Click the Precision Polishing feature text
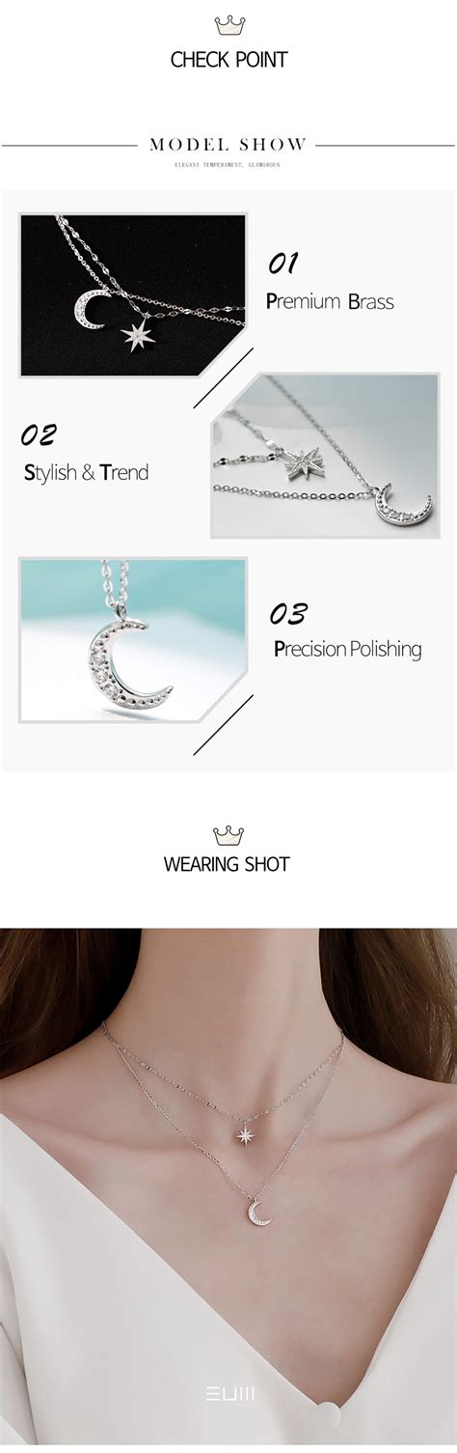This screenshot has height=1453, width=457. click(x=348, y=649)
